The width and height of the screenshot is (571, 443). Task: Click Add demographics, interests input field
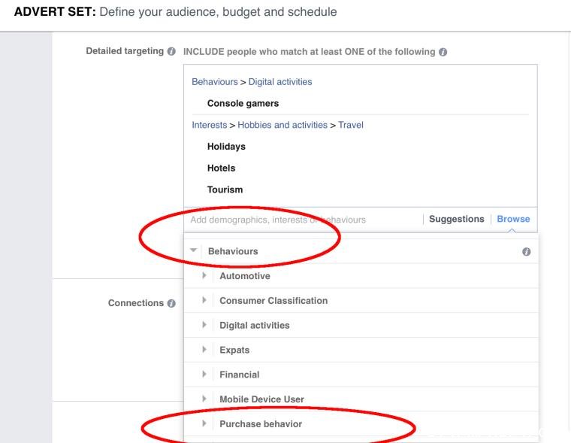tap(303, 220)
